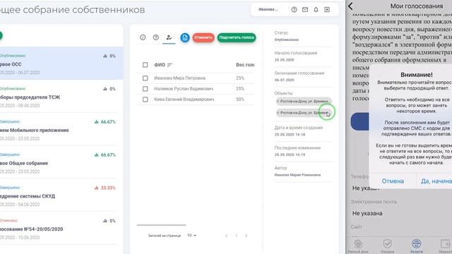Open the questions tab with question-mark icon
The image size is (452, 254).
[156, 37]
